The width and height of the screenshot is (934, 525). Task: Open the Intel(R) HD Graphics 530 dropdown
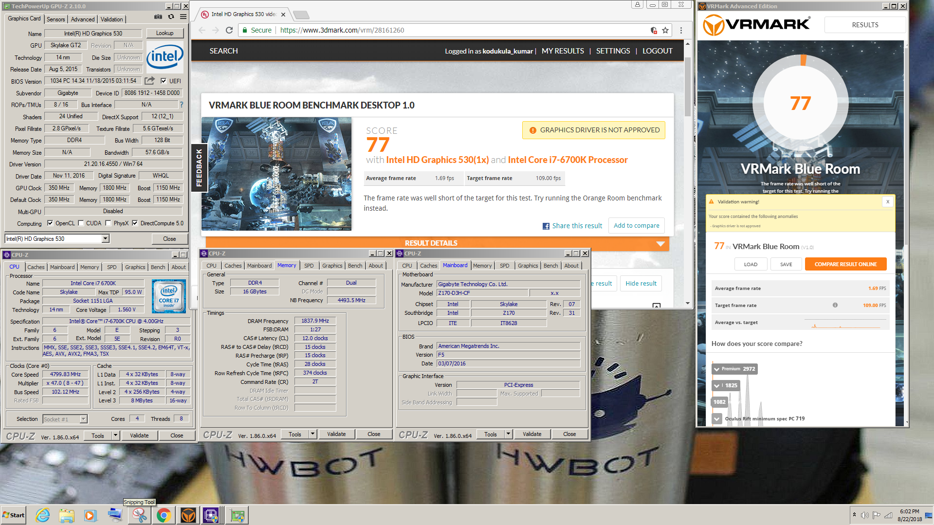point(105,238)
